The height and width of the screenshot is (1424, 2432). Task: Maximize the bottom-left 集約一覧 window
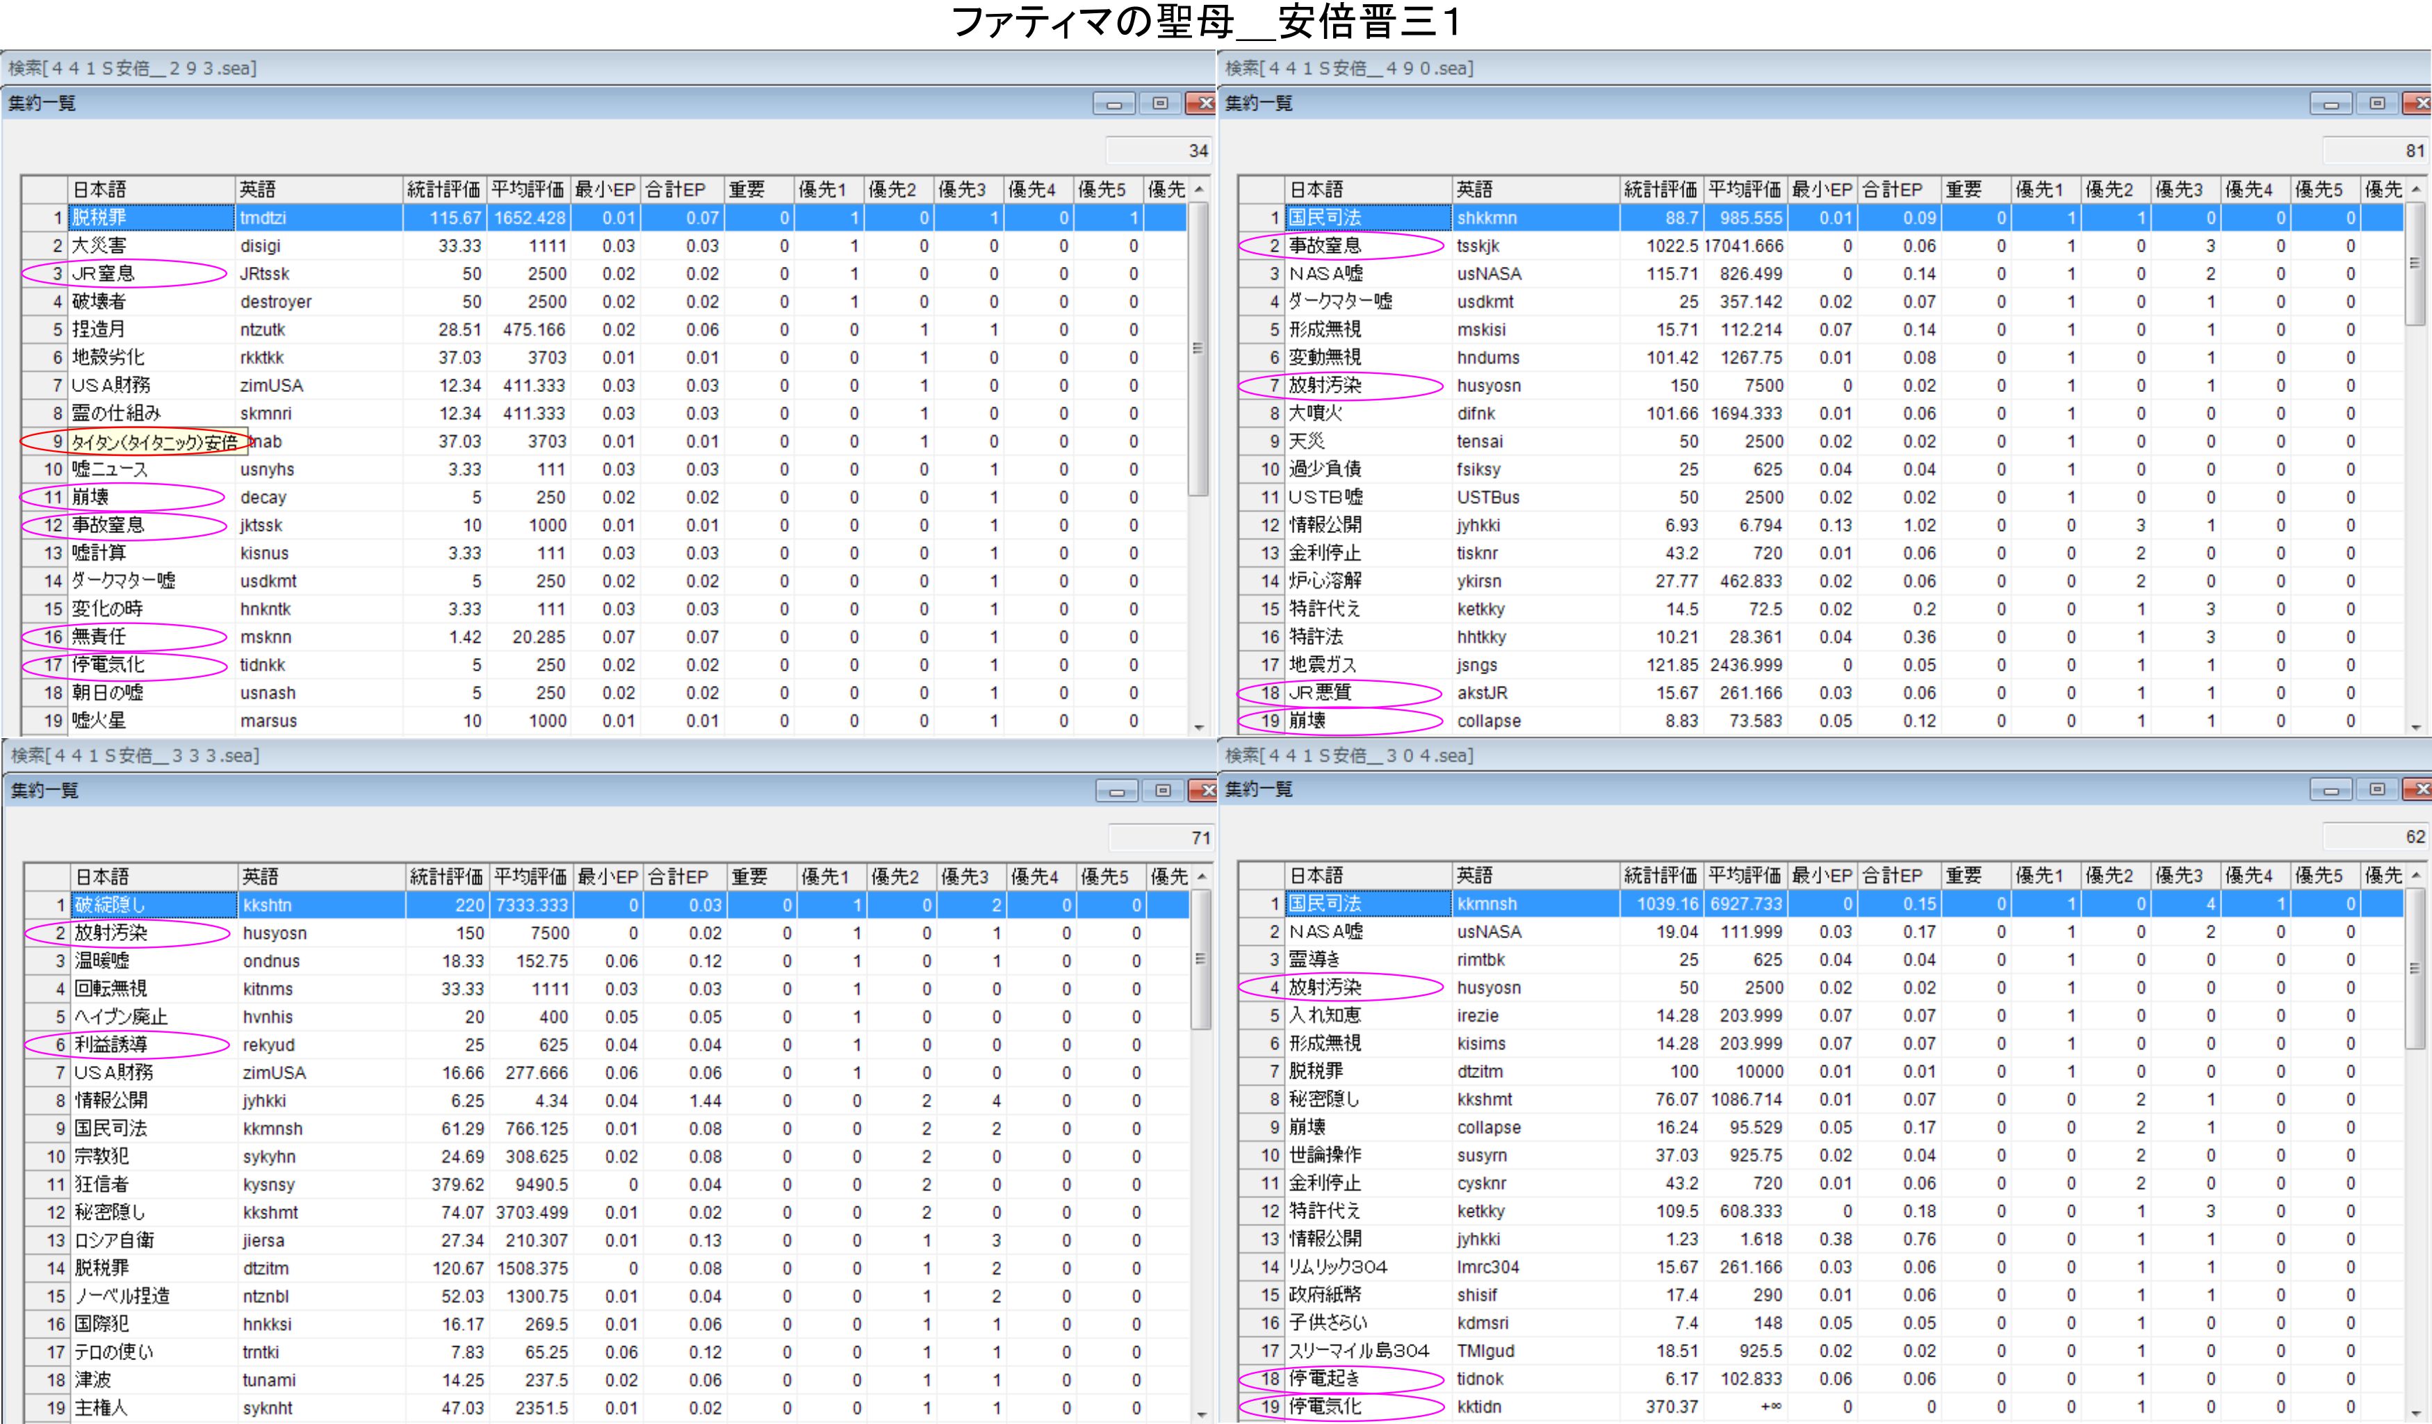click(1163, 791)
